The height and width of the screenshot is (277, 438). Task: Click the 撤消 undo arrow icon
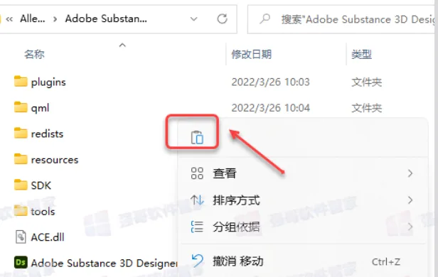point(198,261)
